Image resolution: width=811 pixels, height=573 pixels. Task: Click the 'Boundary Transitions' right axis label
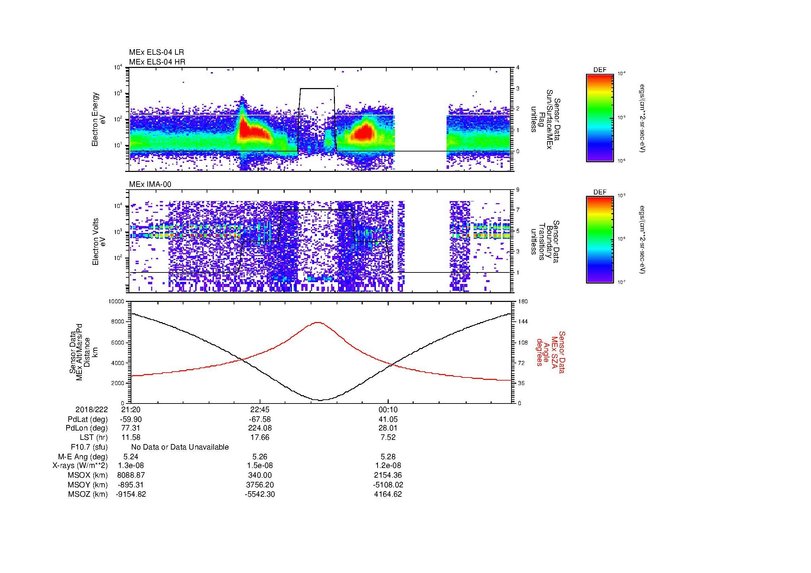coord(546,242)
